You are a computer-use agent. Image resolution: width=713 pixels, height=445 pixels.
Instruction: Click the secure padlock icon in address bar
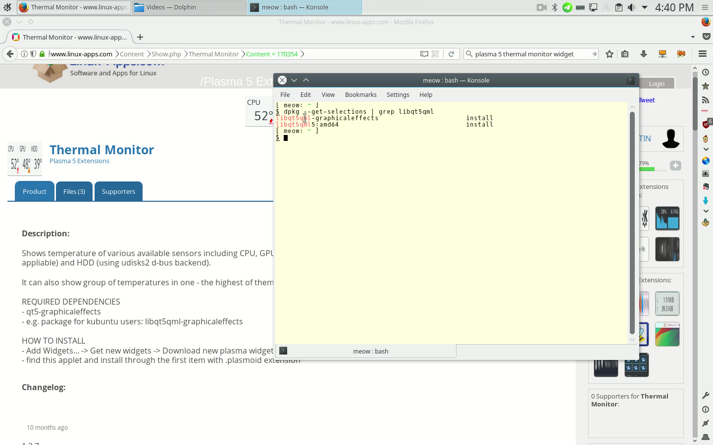[42, 54]
